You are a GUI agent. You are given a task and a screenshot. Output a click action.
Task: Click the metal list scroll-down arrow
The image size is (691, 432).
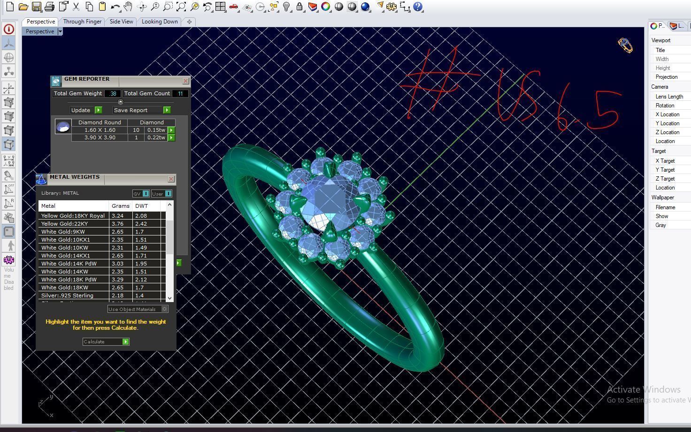[x=169, y=297]
